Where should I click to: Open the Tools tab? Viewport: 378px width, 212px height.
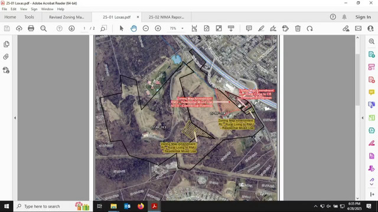[29, 17]
